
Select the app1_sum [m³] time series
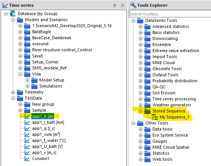(46, 134)
